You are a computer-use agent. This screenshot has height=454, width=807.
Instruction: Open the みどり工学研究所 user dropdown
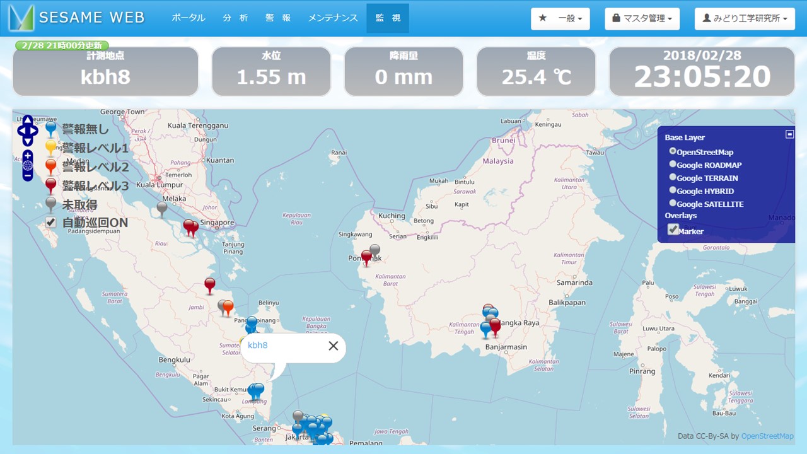click(746, 19)
